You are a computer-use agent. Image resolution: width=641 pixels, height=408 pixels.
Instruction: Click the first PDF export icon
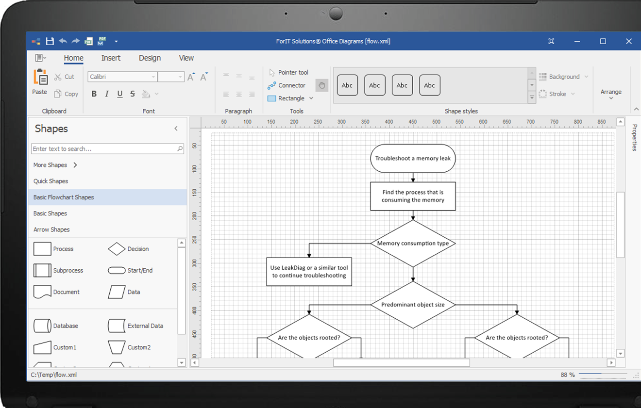[x=88, y=41]
